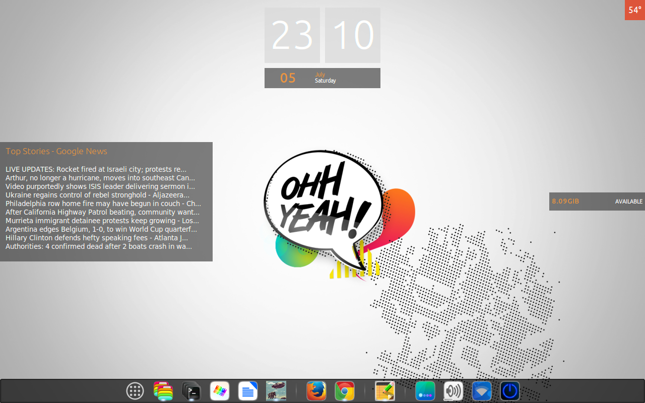Open the Philadelphia row home fire story
Screen dimensions: 645x403
click(103, 204)
